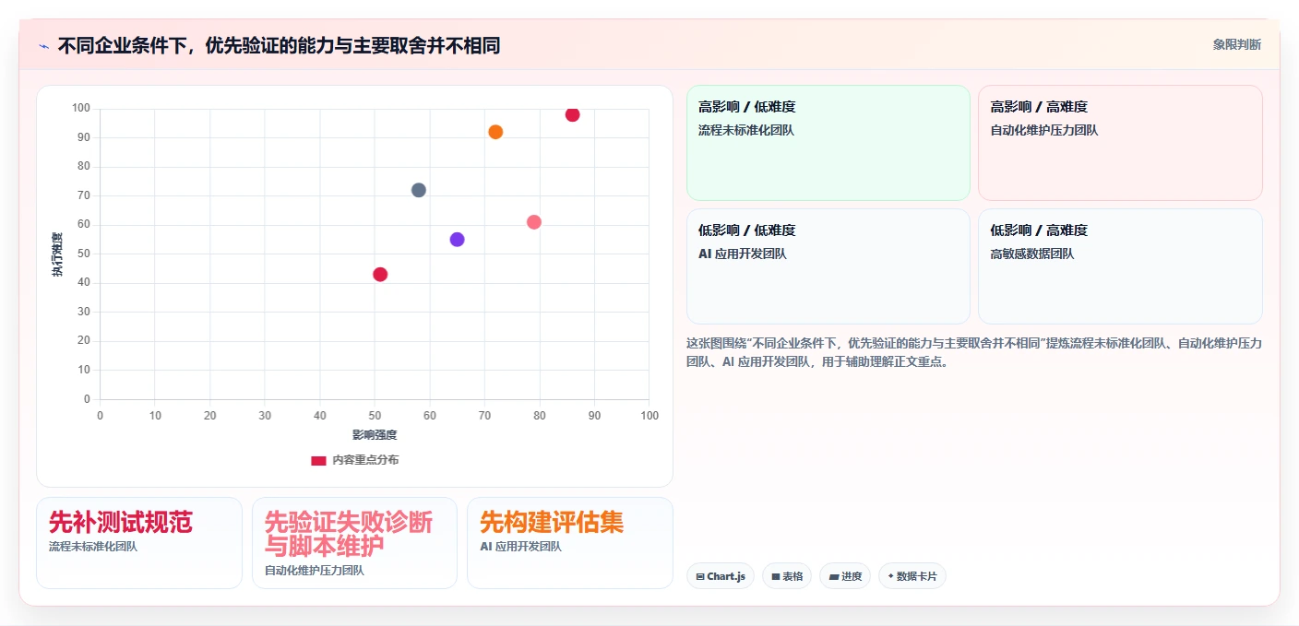
Task: Click the x-axis label 50
Action: pyautogui.click(x=375, y=416)
